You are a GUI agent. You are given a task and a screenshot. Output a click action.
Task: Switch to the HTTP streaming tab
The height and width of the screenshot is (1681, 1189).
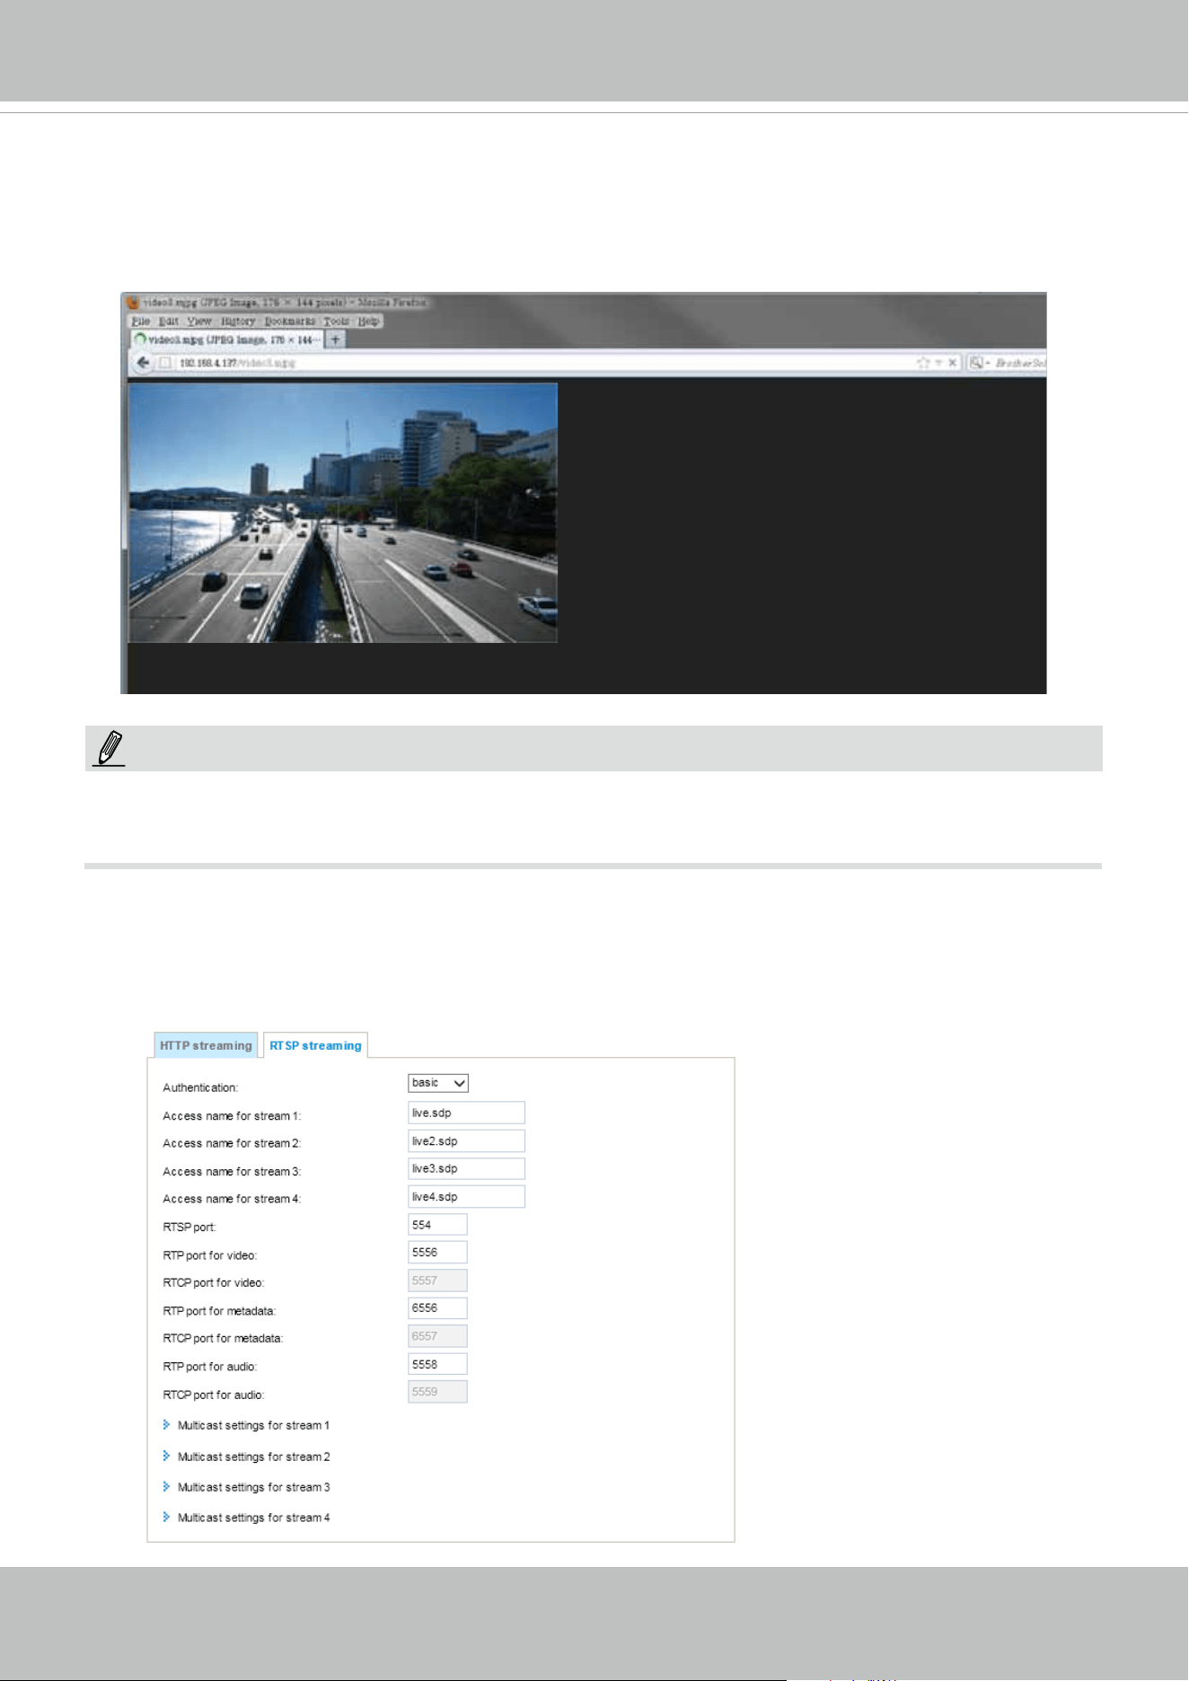[206, 1045]
